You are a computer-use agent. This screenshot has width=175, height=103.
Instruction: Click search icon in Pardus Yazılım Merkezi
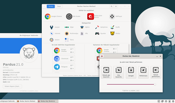111,6
